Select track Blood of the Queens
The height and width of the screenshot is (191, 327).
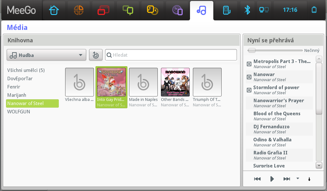click(x=279, y=116)
